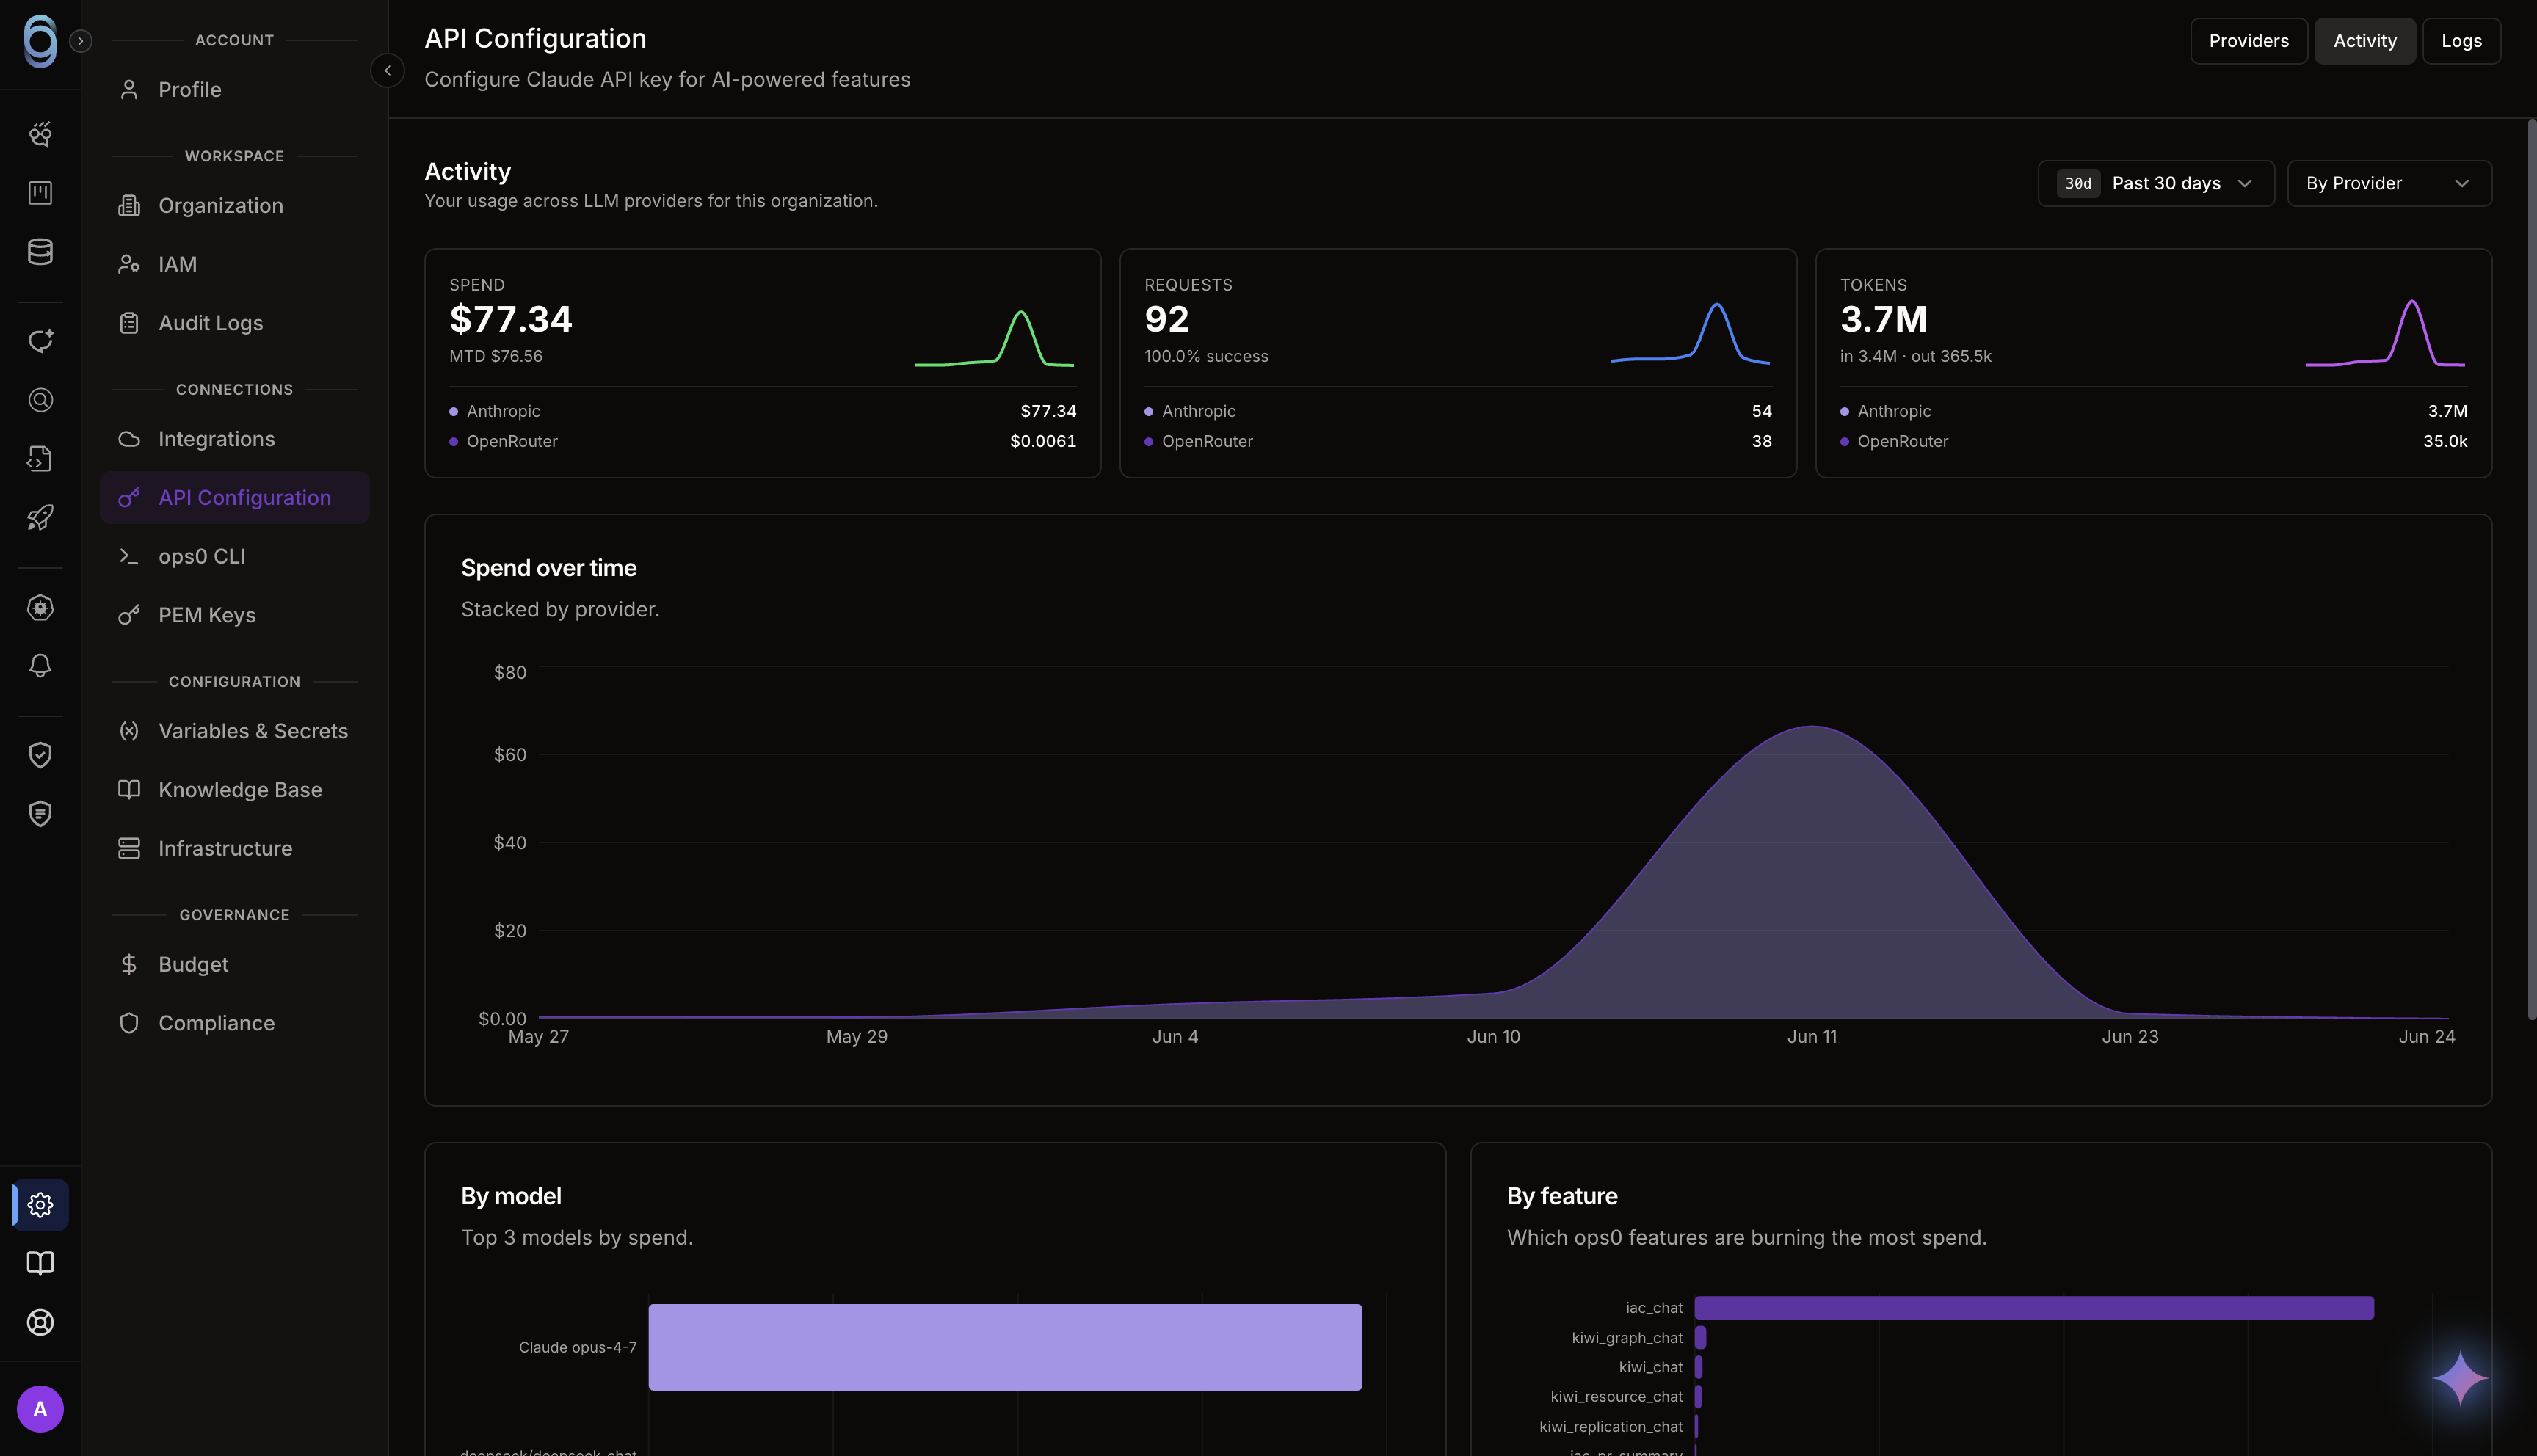This screenshot has height=1456, width=2537.
Task: Open settings gear in left rail
Action: [x=40, y=1205]
